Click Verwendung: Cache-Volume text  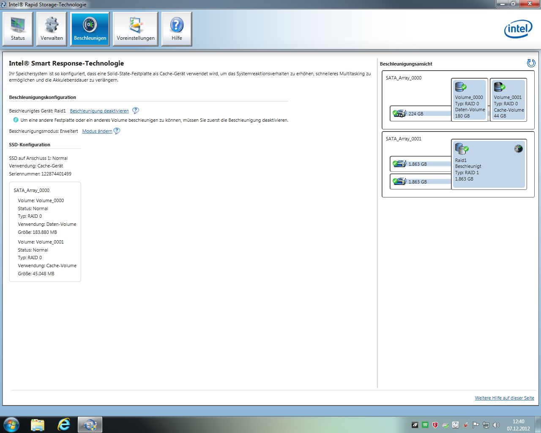(47, 266)
